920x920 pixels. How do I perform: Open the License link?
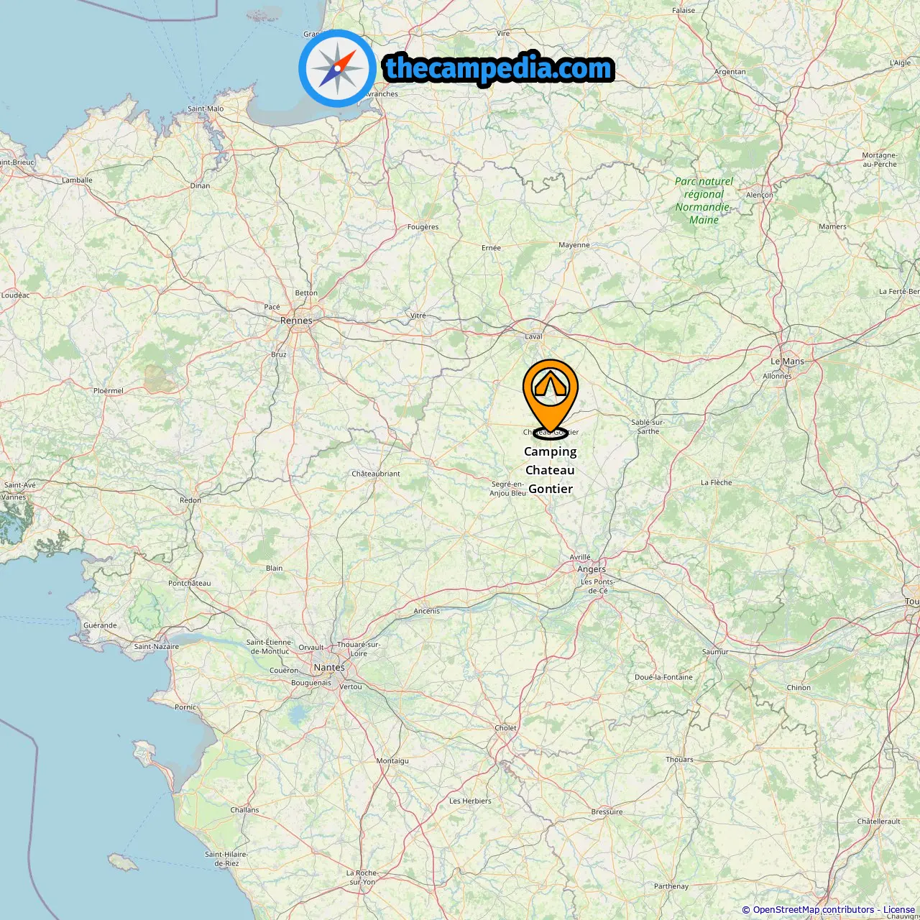coord(899,910)
